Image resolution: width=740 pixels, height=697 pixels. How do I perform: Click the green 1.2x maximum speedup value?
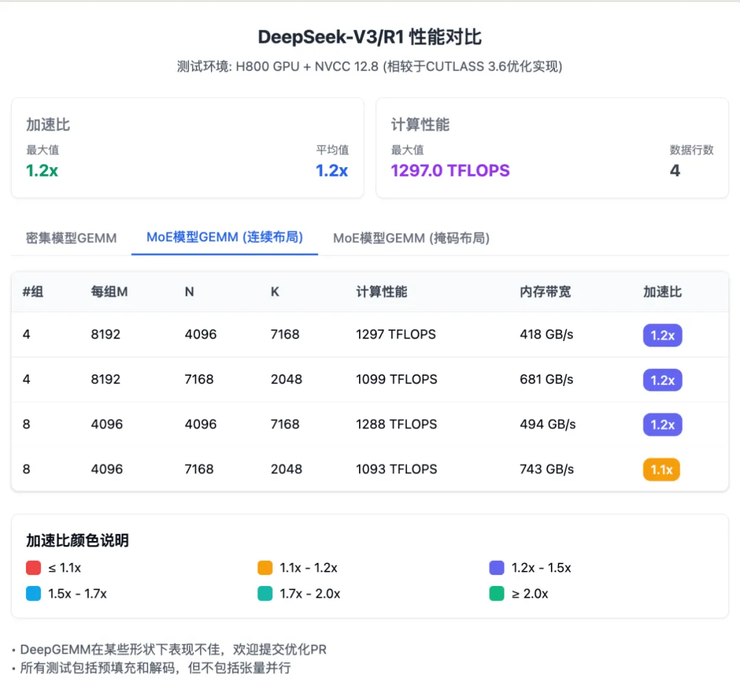tap(42, 170)
